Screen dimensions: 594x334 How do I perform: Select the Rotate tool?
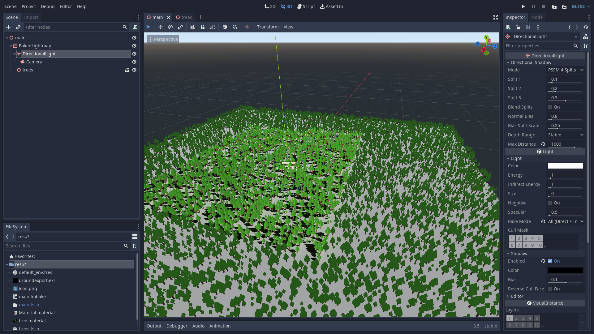[x=170, y=27]
